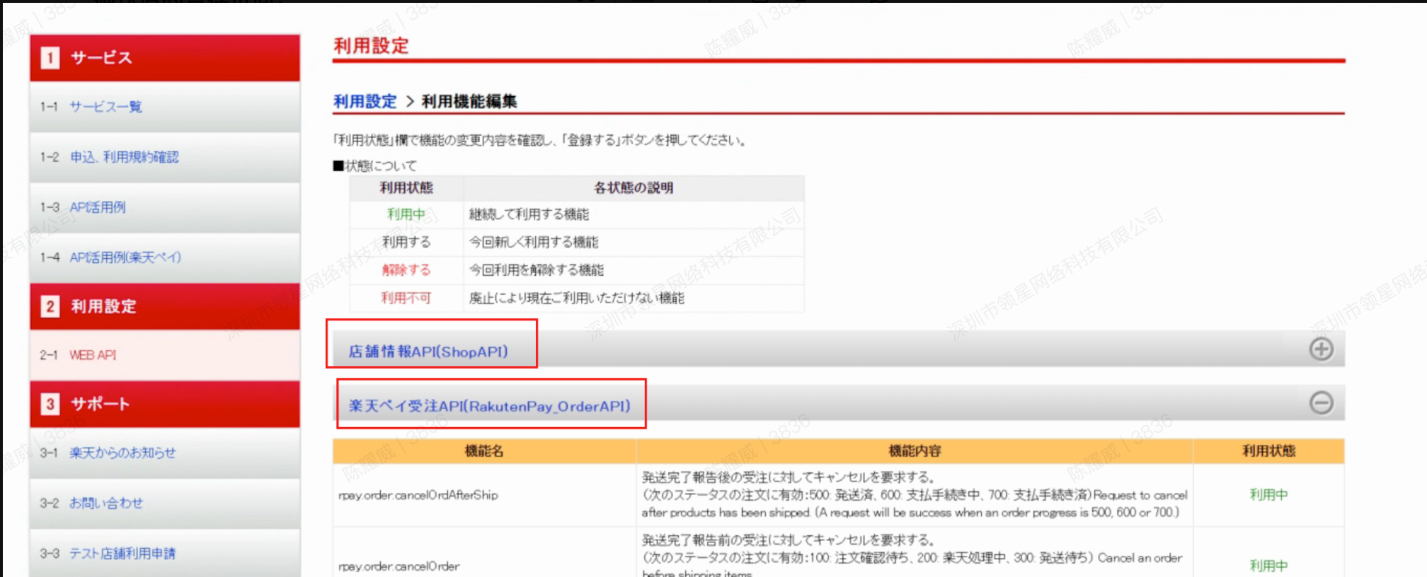Open 3-3 テスト店舗利用申請 sidebar link
Screen dimensions: 1427x577
click(x=122, y=553)
